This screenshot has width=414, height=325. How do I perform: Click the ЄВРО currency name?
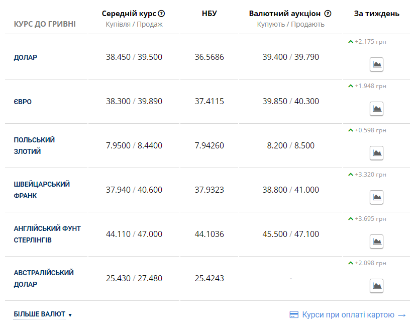(23, 102)
